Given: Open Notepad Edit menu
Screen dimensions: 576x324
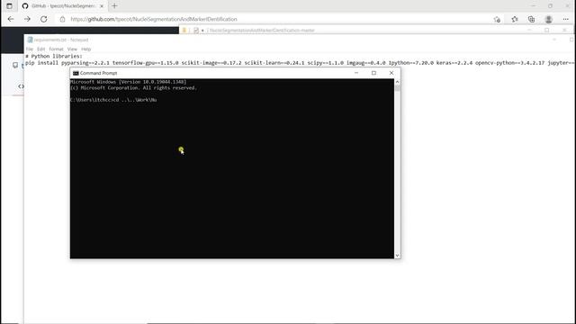Looking at the screenshot, I should click(x=40, y=49).
